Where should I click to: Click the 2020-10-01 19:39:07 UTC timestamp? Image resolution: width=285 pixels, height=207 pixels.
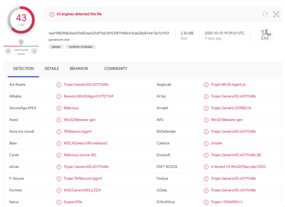point(224,33)
